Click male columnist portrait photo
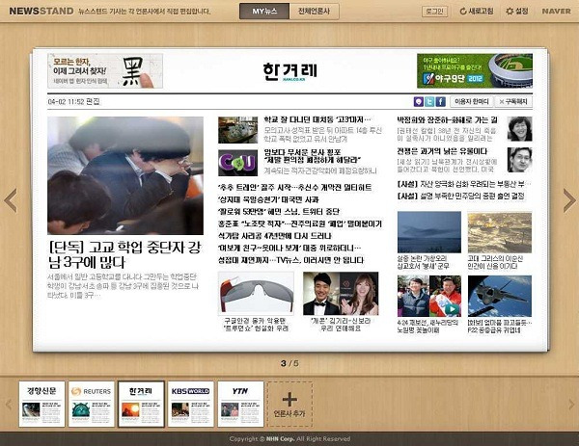 click(x=519, y=160)
